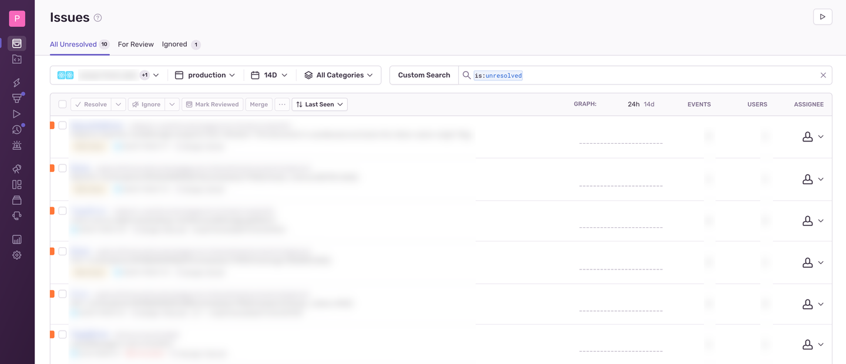
Task: Open Settings gear icon in the sidebar
Action: click(x=17, y=255)
